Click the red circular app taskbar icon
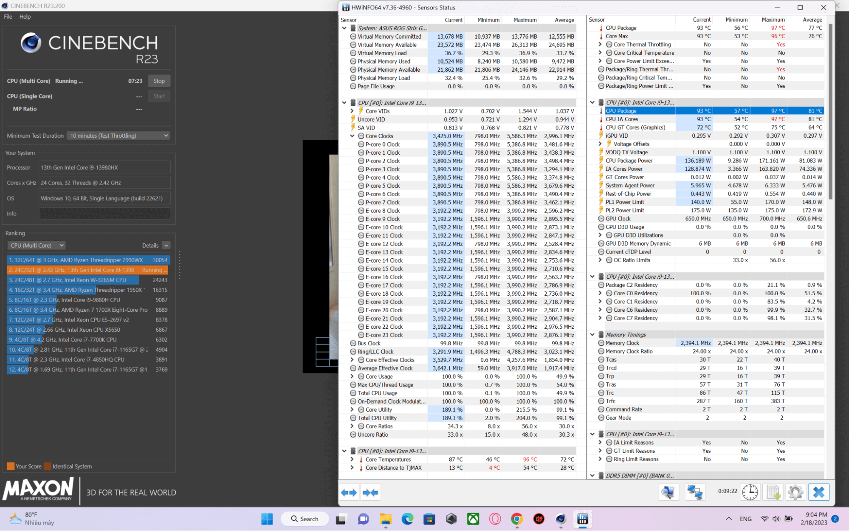 [539, 519]
